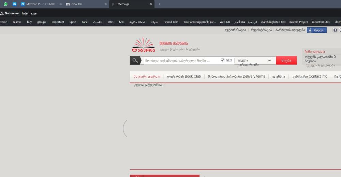The image size is (341, 177).
Task: Open the ჩემი კალათა cart heading
Action: pyautogui.click(x=315, y=52)
